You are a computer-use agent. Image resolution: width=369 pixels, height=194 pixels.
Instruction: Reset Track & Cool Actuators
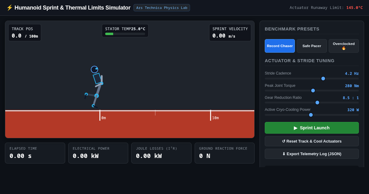312,141
